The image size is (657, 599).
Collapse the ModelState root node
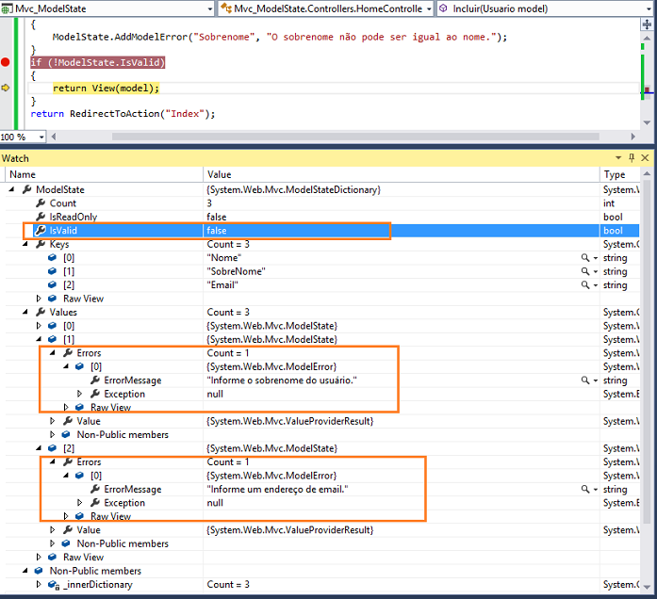tap(11, 190)
